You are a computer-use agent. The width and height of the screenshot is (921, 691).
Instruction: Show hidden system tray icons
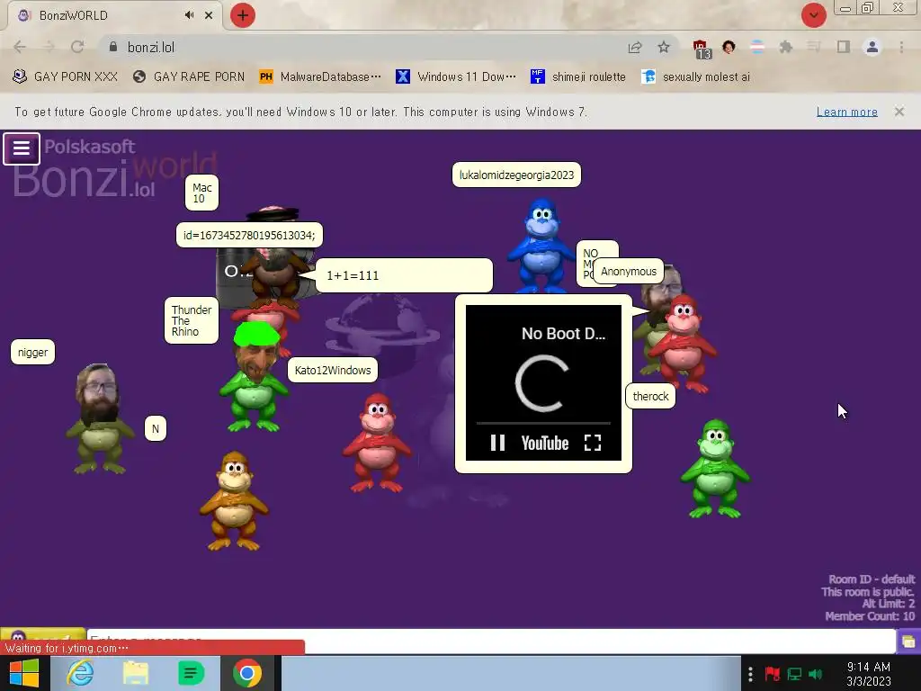[750, 674]
